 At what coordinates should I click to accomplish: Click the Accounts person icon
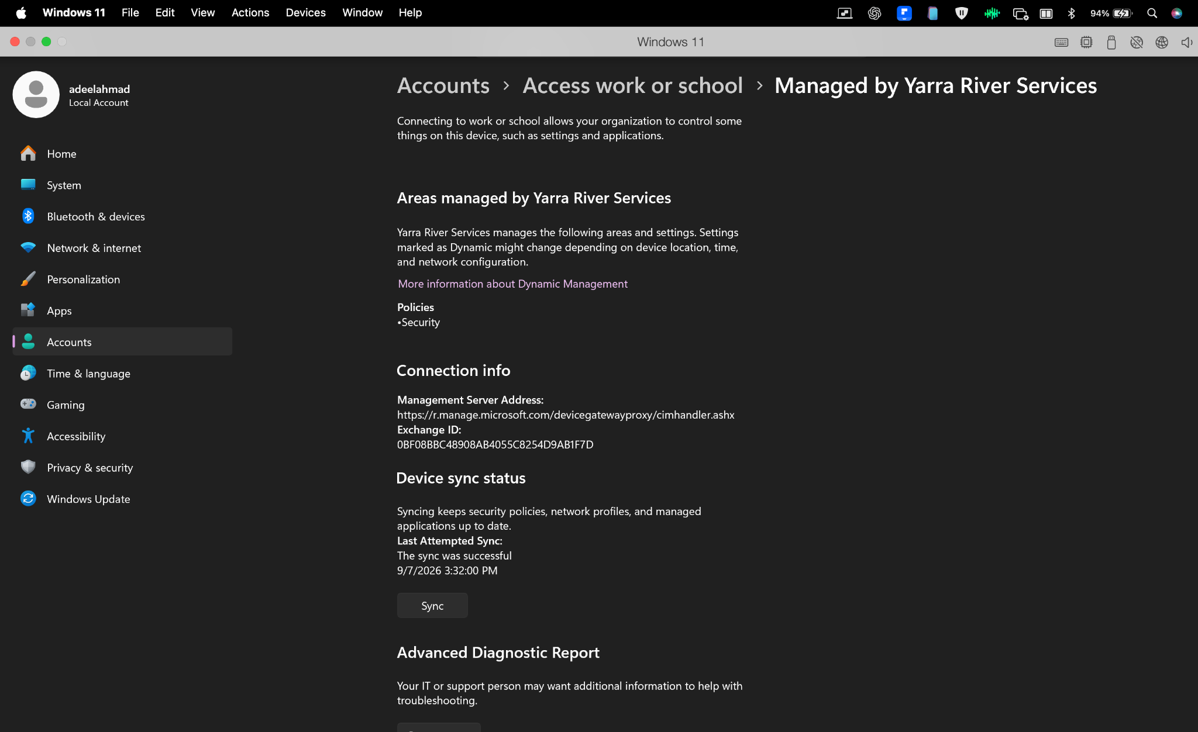click(28, 341)
